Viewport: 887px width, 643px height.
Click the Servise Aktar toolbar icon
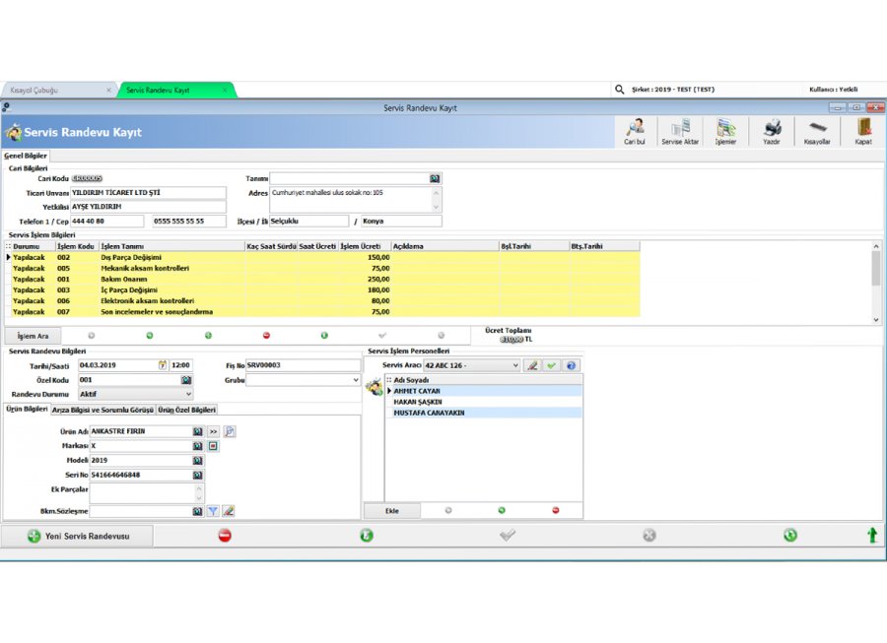point(680,132)
